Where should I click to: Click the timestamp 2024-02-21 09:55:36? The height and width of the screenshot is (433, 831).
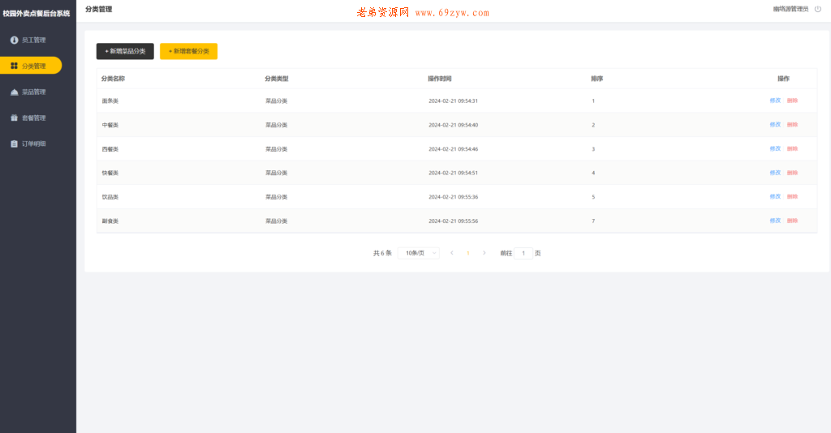(453, 197)
